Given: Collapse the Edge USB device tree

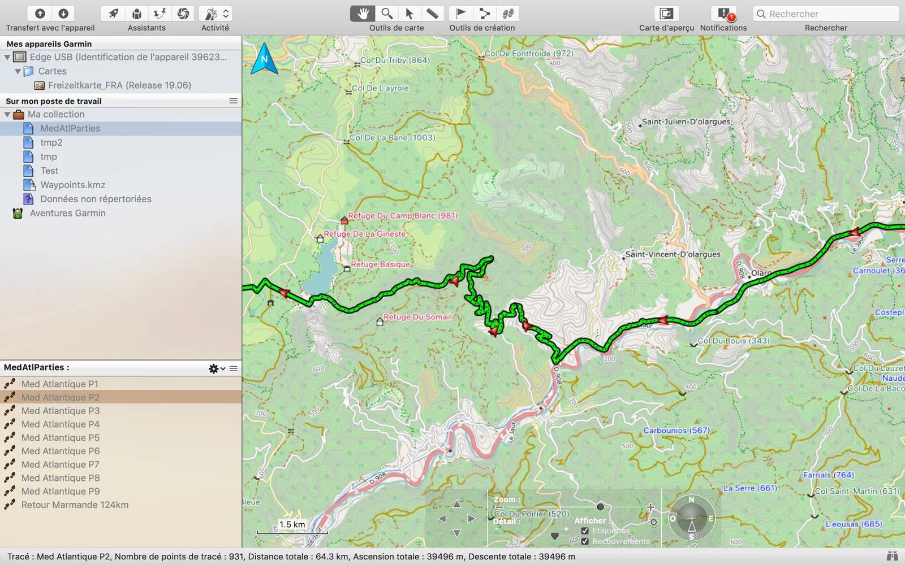Looking at the screenshot, I should (x=7, y=57).
